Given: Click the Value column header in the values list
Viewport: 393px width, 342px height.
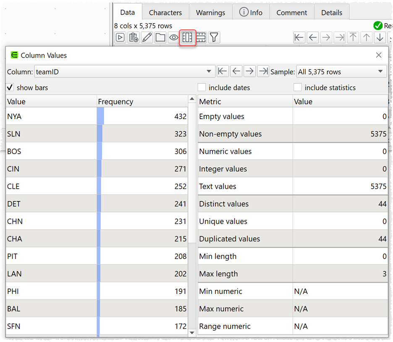Looking at the screenshot, I should (x=51, y=101).
